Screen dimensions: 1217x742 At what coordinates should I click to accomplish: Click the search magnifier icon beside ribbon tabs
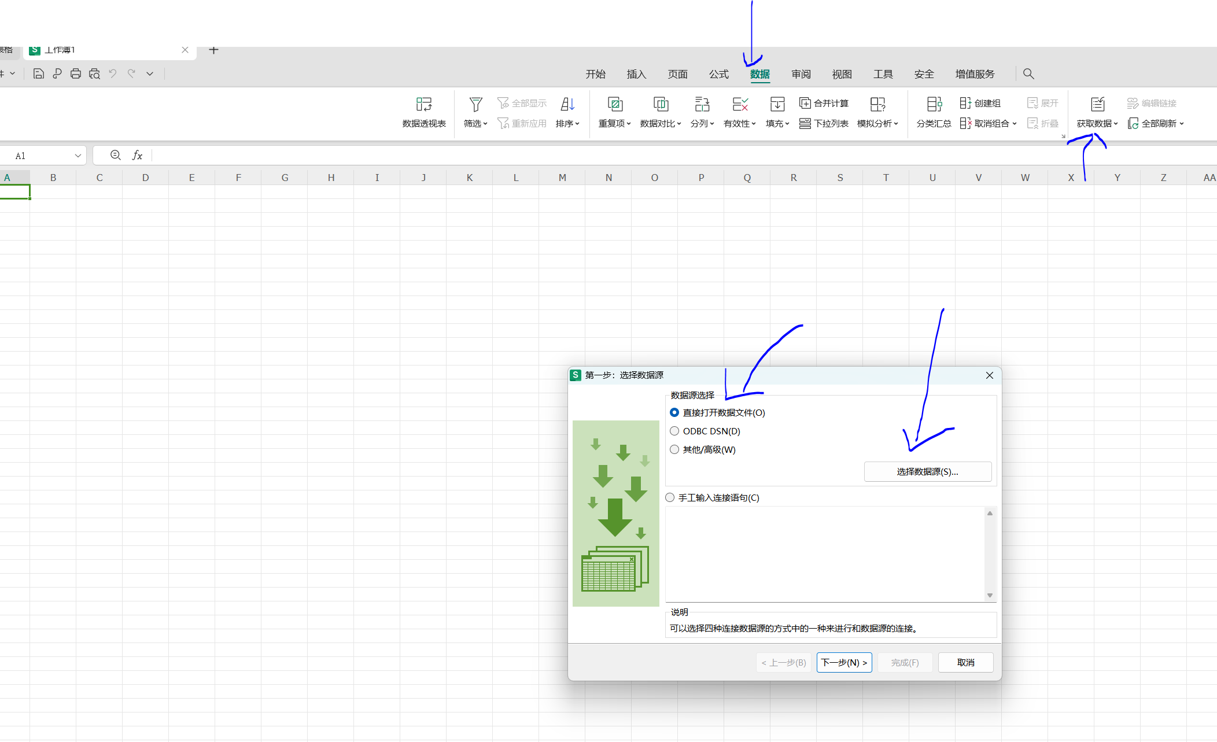click(1028, 73)
